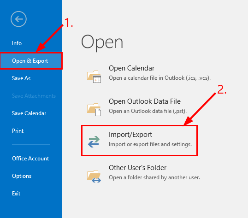Image resolution: width=248 pixels, height=218 pixels.
Task: Click the Other User's Folder shared icon
Action: [94, 176]
